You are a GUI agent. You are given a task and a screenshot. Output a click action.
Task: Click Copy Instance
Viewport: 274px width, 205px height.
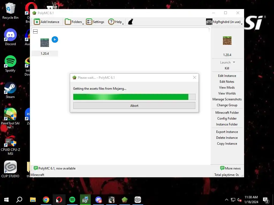pyautogui.click(x=227, y=144)
